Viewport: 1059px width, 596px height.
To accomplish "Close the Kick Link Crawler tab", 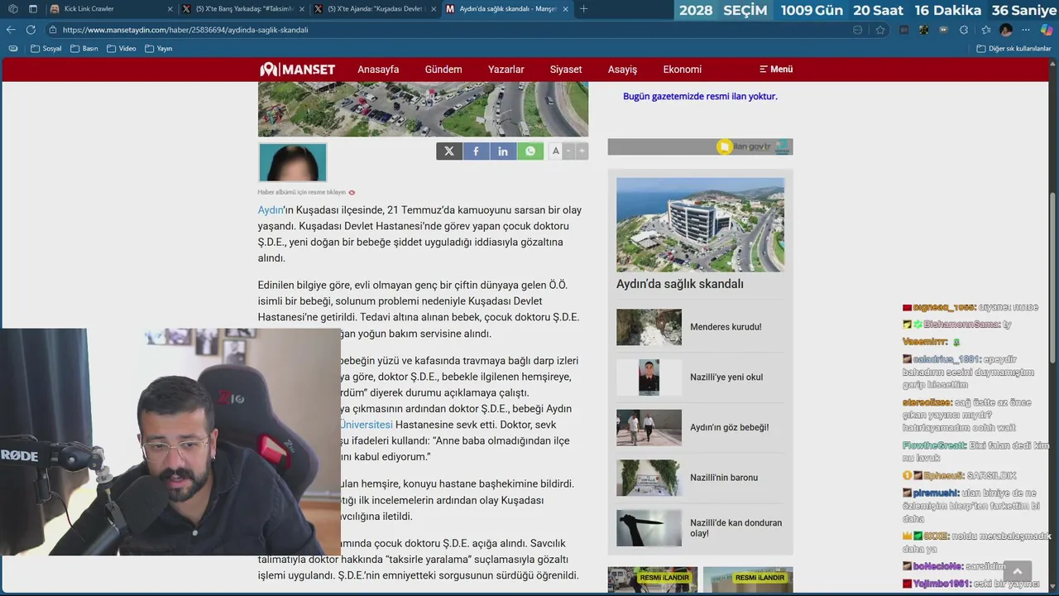I will pos(170,9).
